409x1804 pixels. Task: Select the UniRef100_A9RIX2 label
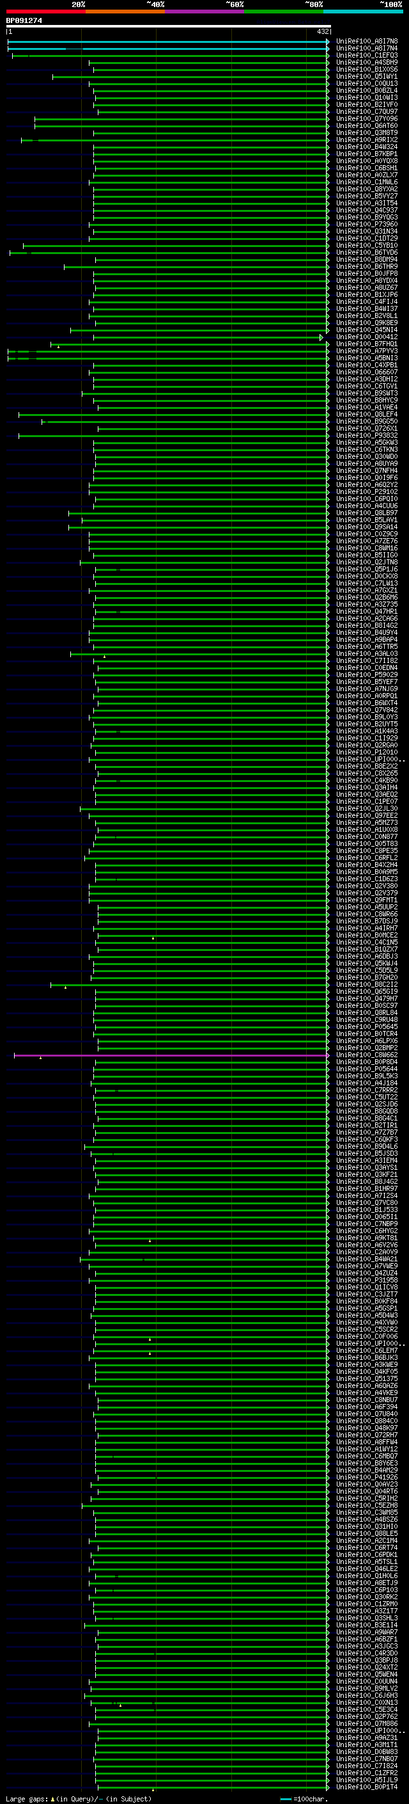367,140
